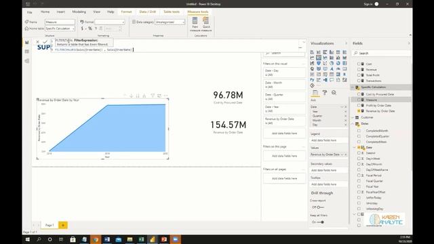This screenshot has height=244, width=434.
Task: Remove Year from the Axis well
Action: coord(345,111)
